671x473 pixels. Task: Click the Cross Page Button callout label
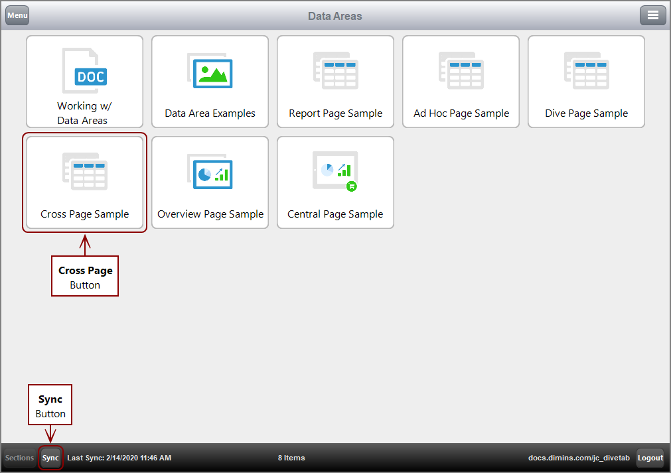tap(84, 275)
